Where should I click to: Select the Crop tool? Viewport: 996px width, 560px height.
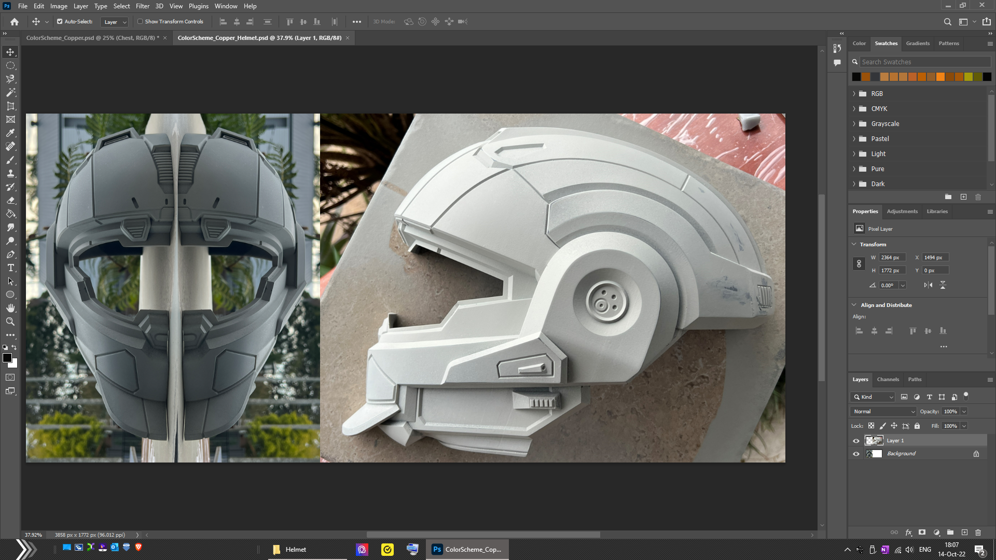click(x=10, y=106)
